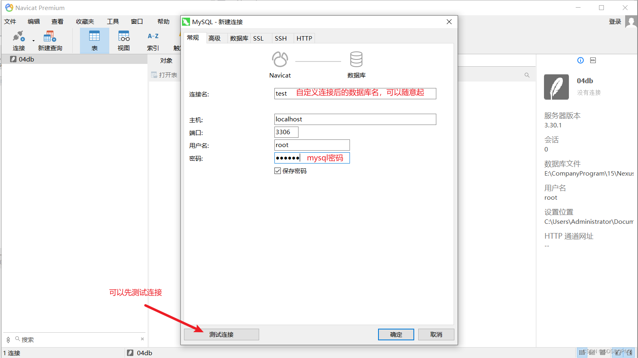Screen dimensions: 638x358
Task: Click the Navicat Premium app icon in title bar
Action: (9, 8)
